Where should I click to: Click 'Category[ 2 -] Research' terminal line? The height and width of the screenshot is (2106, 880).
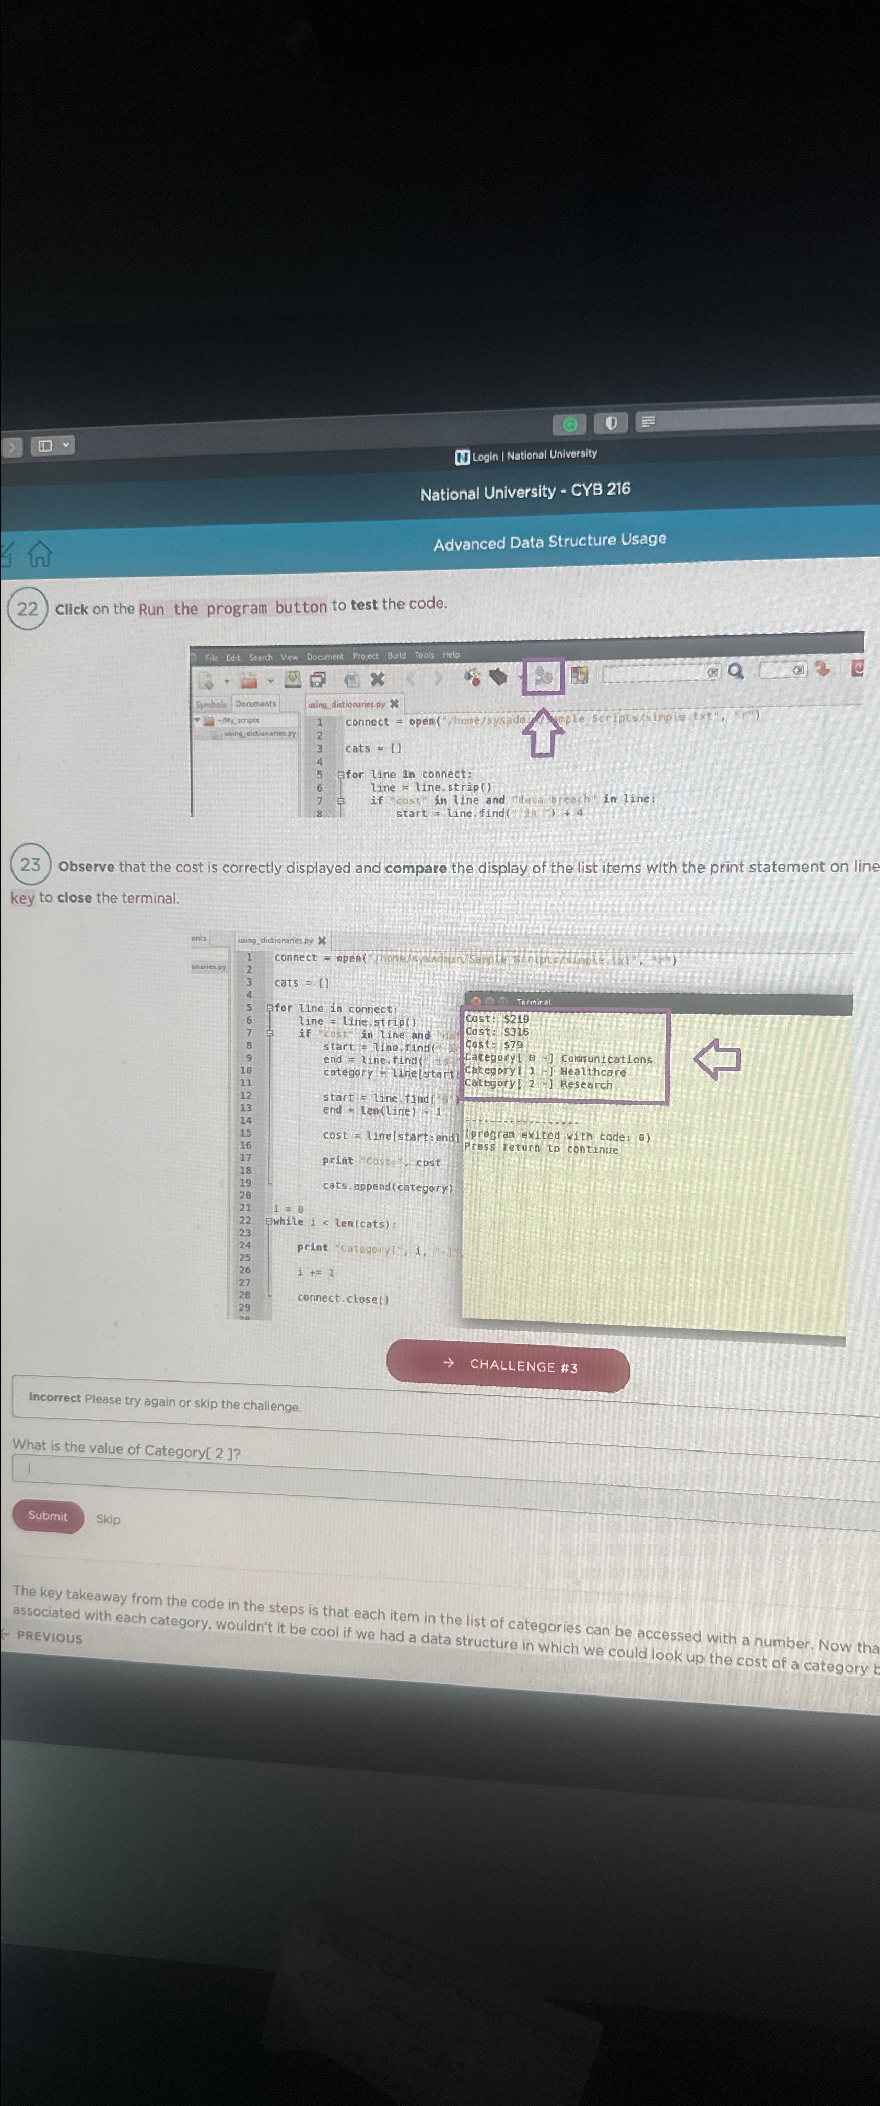538,1085
